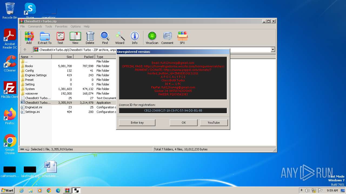Click the License ID field
The width and height of the screenshot is (346, 194).
pos(173,110)
